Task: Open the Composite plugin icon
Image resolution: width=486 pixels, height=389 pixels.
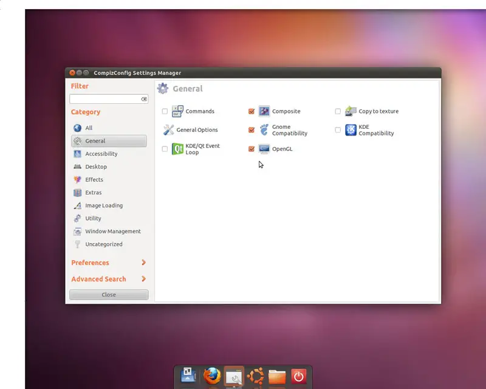Action: (x=264, y=111)
